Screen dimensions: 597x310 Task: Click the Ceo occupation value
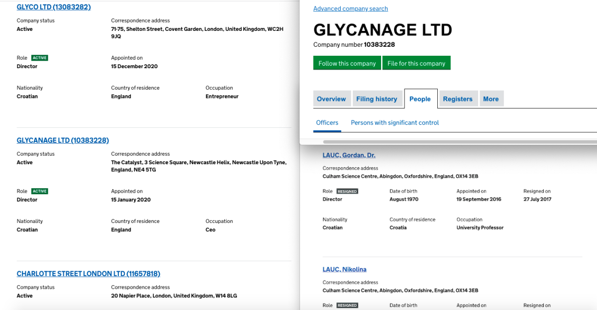coord(210,230)
